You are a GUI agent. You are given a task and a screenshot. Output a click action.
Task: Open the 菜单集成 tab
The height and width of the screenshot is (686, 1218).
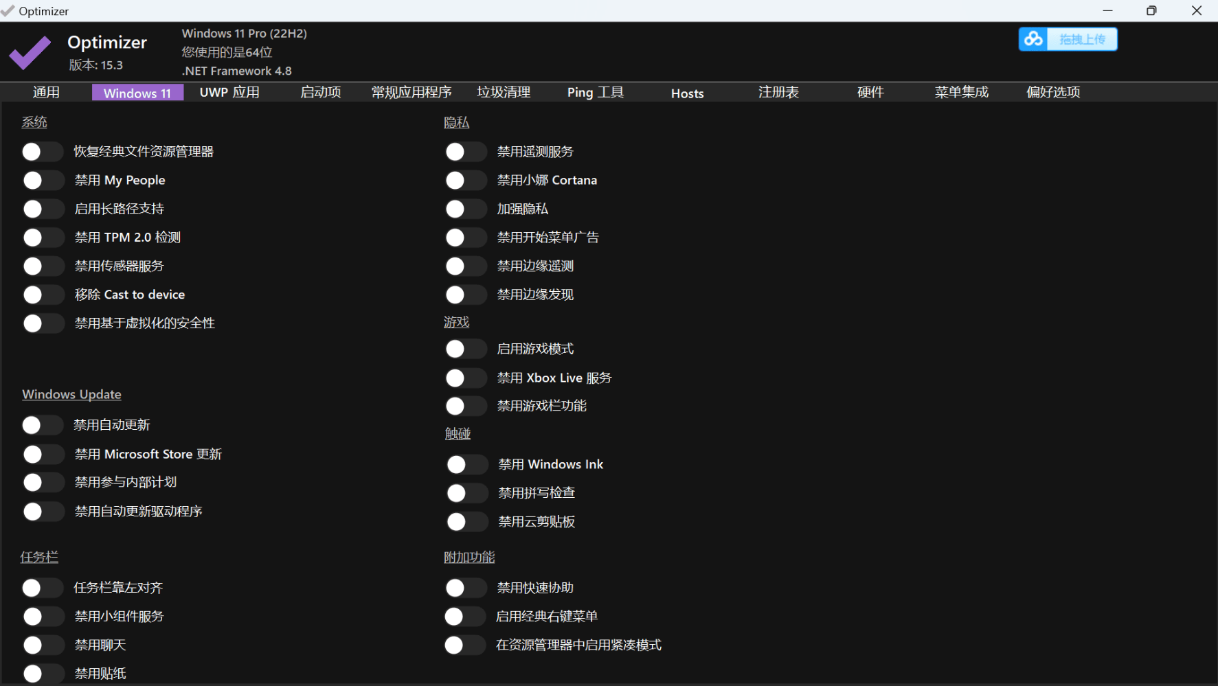(962, 93)
